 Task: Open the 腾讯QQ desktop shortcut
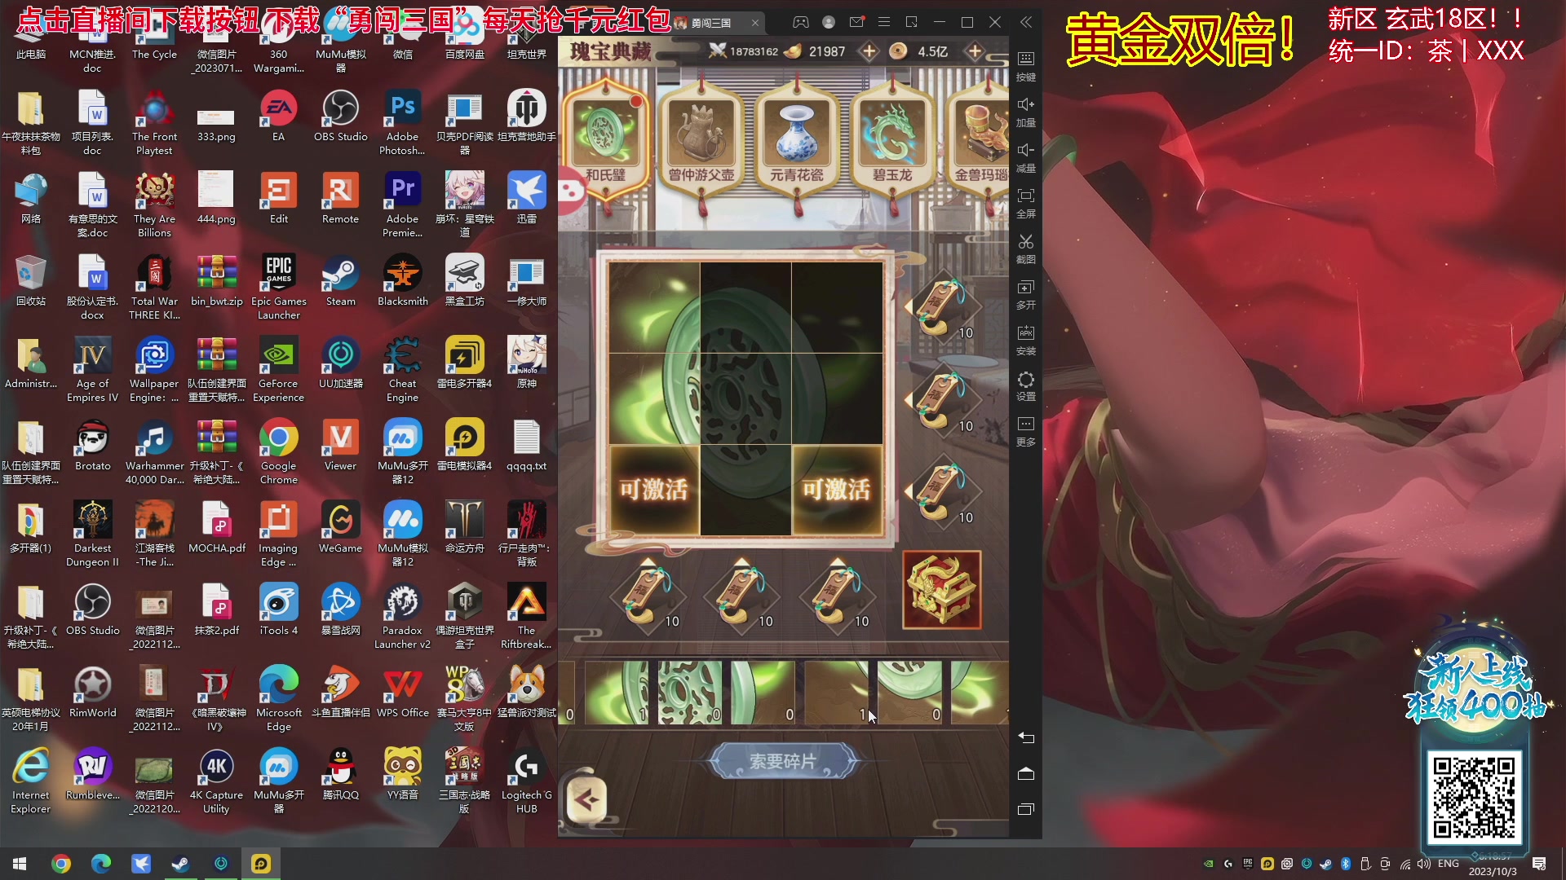click(x=340, y=776)
